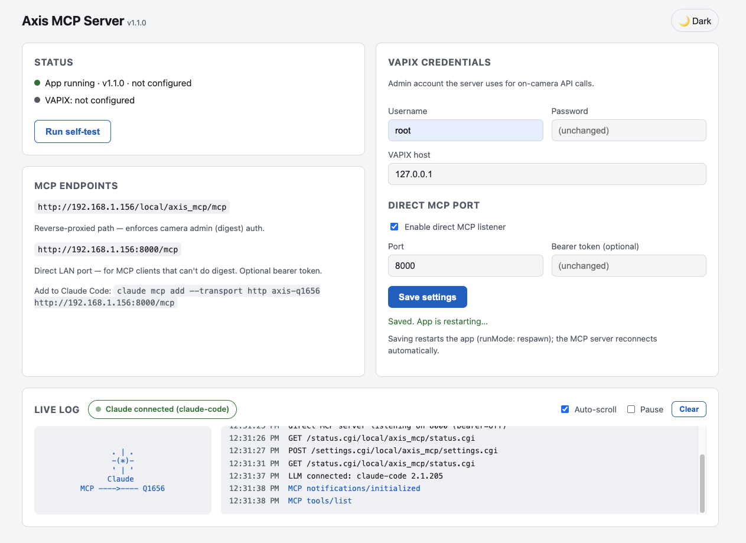Focus the Password field

628,131
